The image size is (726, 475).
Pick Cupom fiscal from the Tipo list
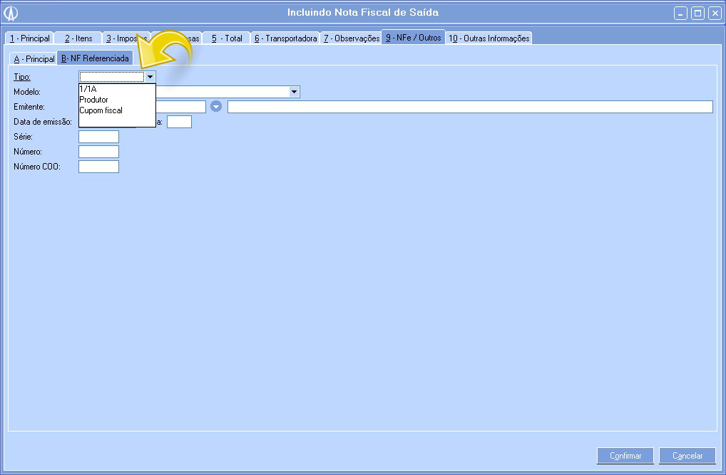click(x=101, y=110)
